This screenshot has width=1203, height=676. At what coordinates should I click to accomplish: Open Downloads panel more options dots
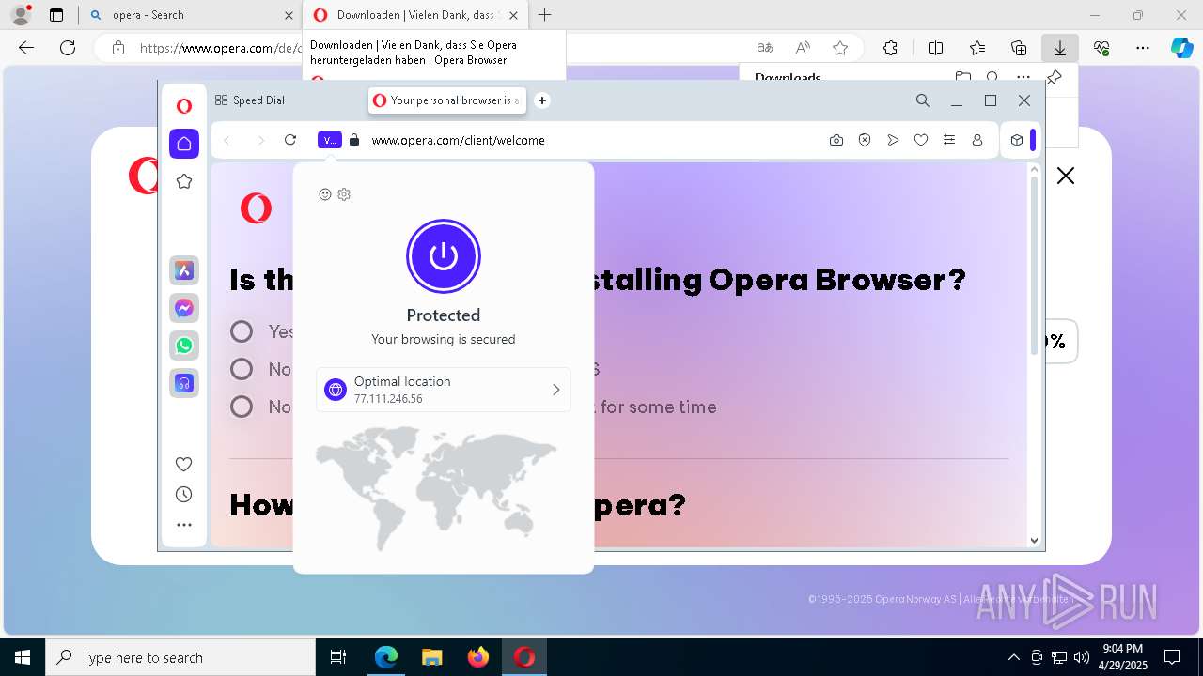[1023, 77]
